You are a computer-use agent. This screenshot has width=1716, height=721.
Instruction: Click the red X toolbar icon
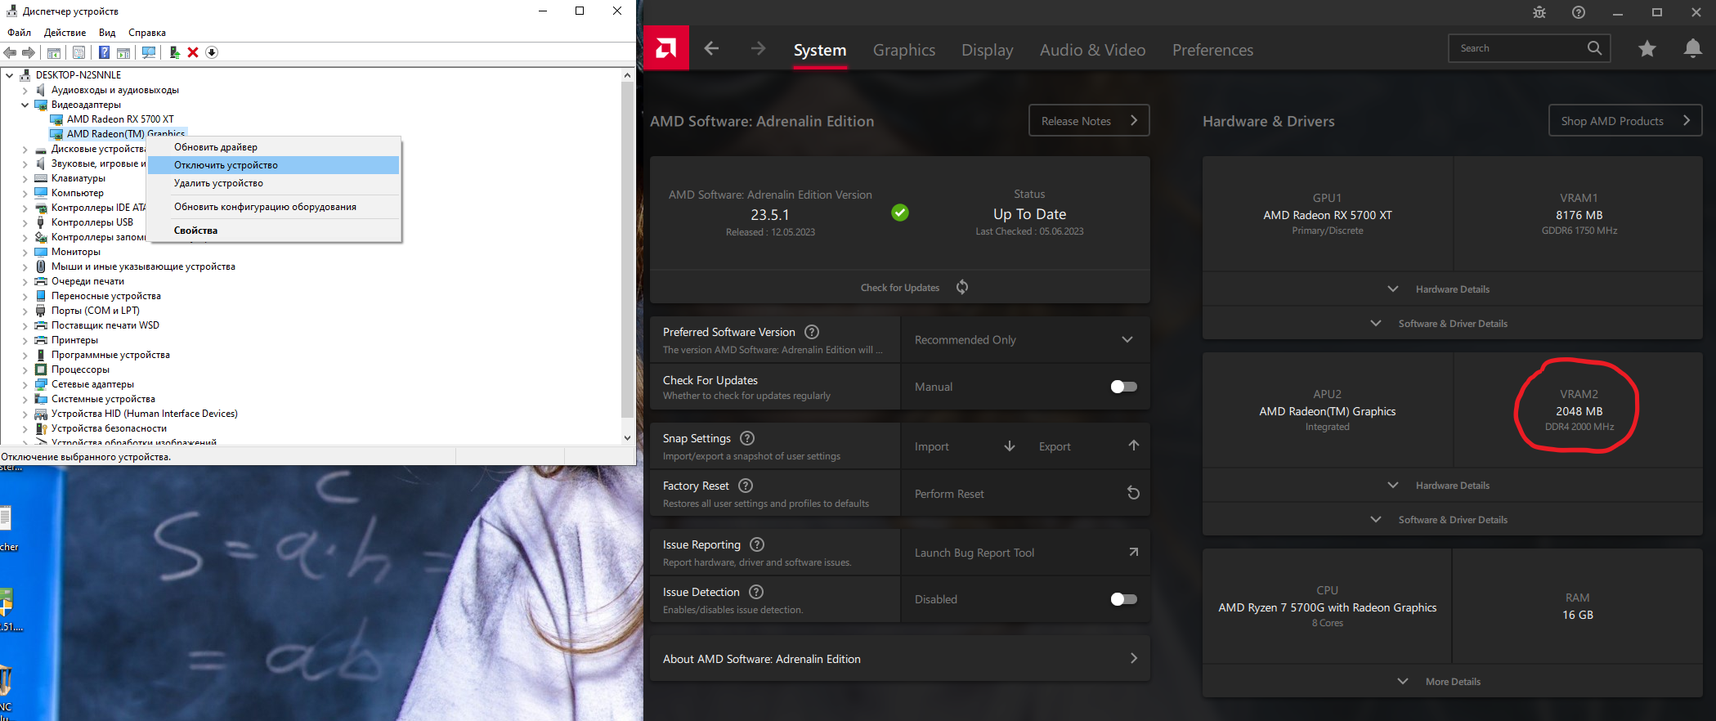pos(193,52)
